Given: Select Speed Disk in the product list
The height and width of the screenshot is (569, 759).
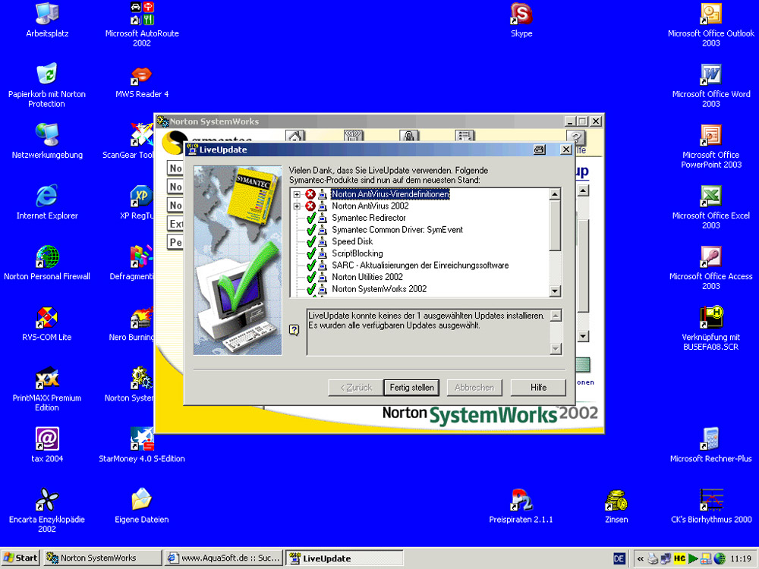Looking at the screenshot, I should click(x=352, y=241).
